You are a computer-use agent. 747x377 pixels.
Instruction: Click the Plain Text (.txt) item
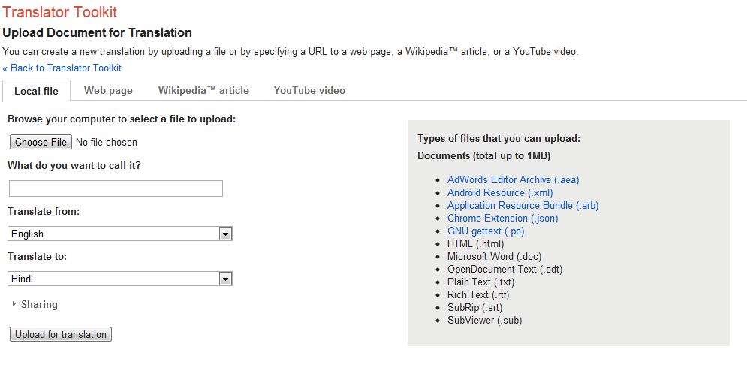pyautogui.click(x=480, y=282)
